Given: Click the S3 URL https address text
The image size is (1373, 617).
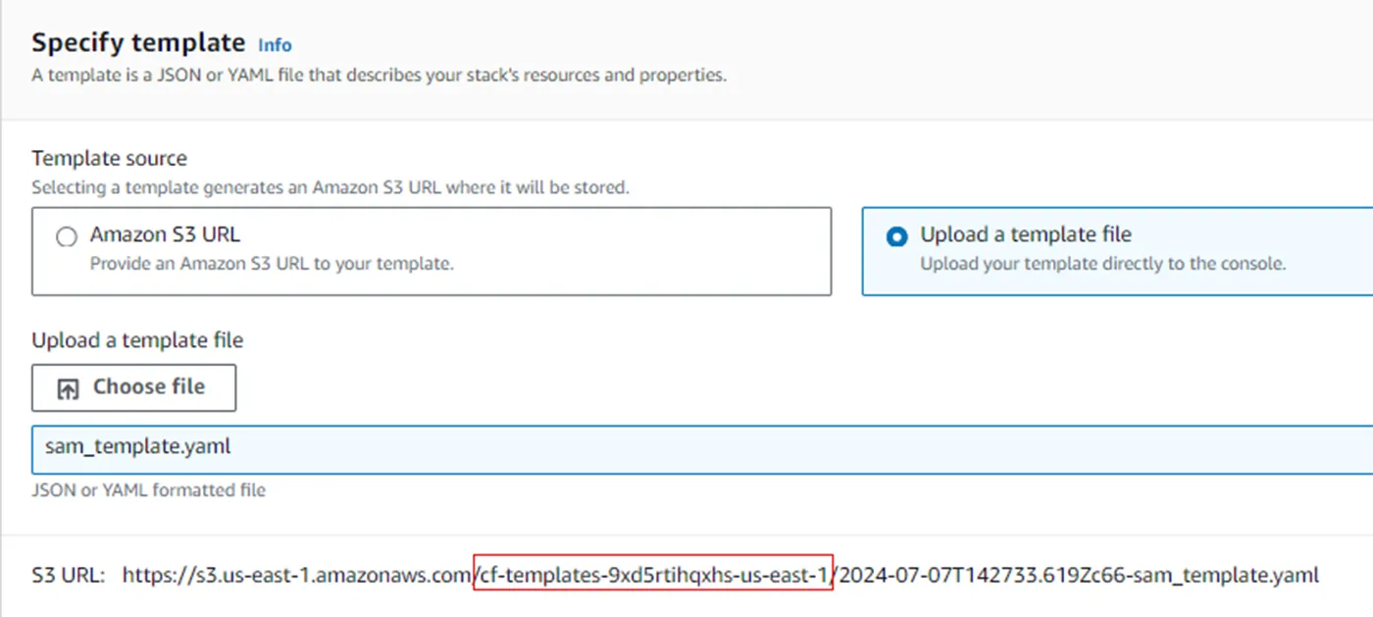Looking at the screenshot, I should pos(720,575).
